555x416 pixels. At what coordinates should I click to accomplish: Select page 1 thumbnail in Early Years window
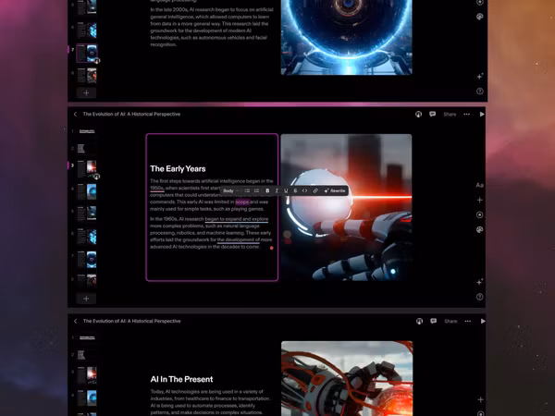pos(87,131)
